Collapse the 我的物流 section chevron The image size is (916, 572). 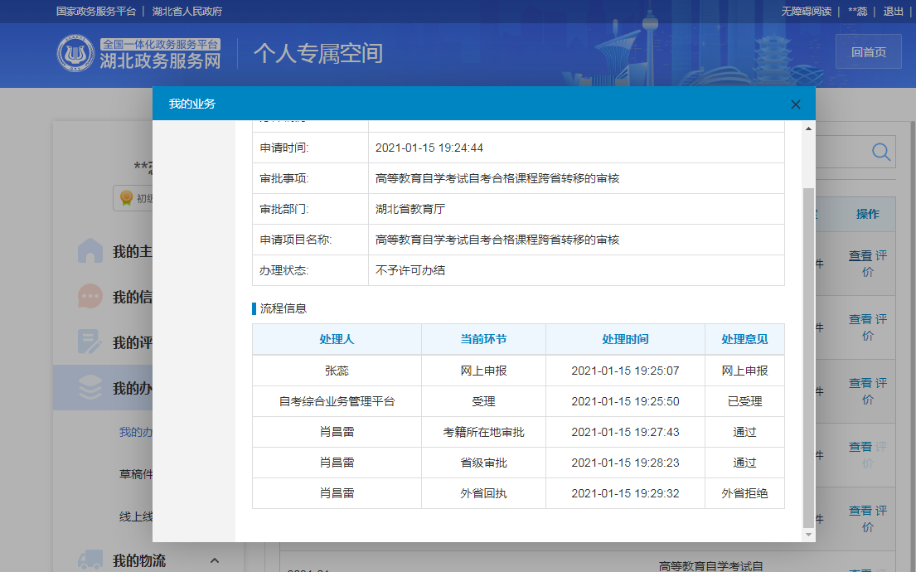coord(214,560)
